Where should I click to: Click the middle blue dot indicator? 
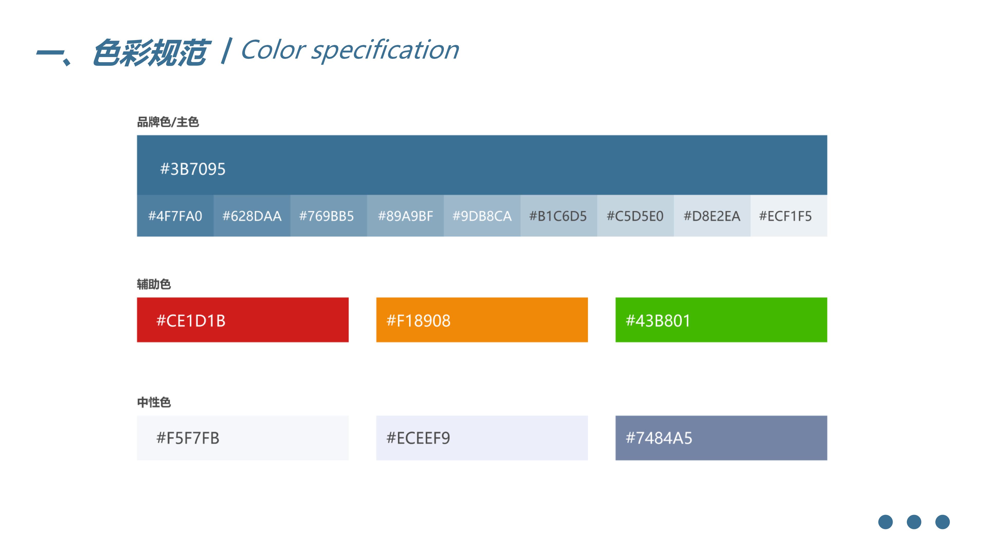coord(914,522)
